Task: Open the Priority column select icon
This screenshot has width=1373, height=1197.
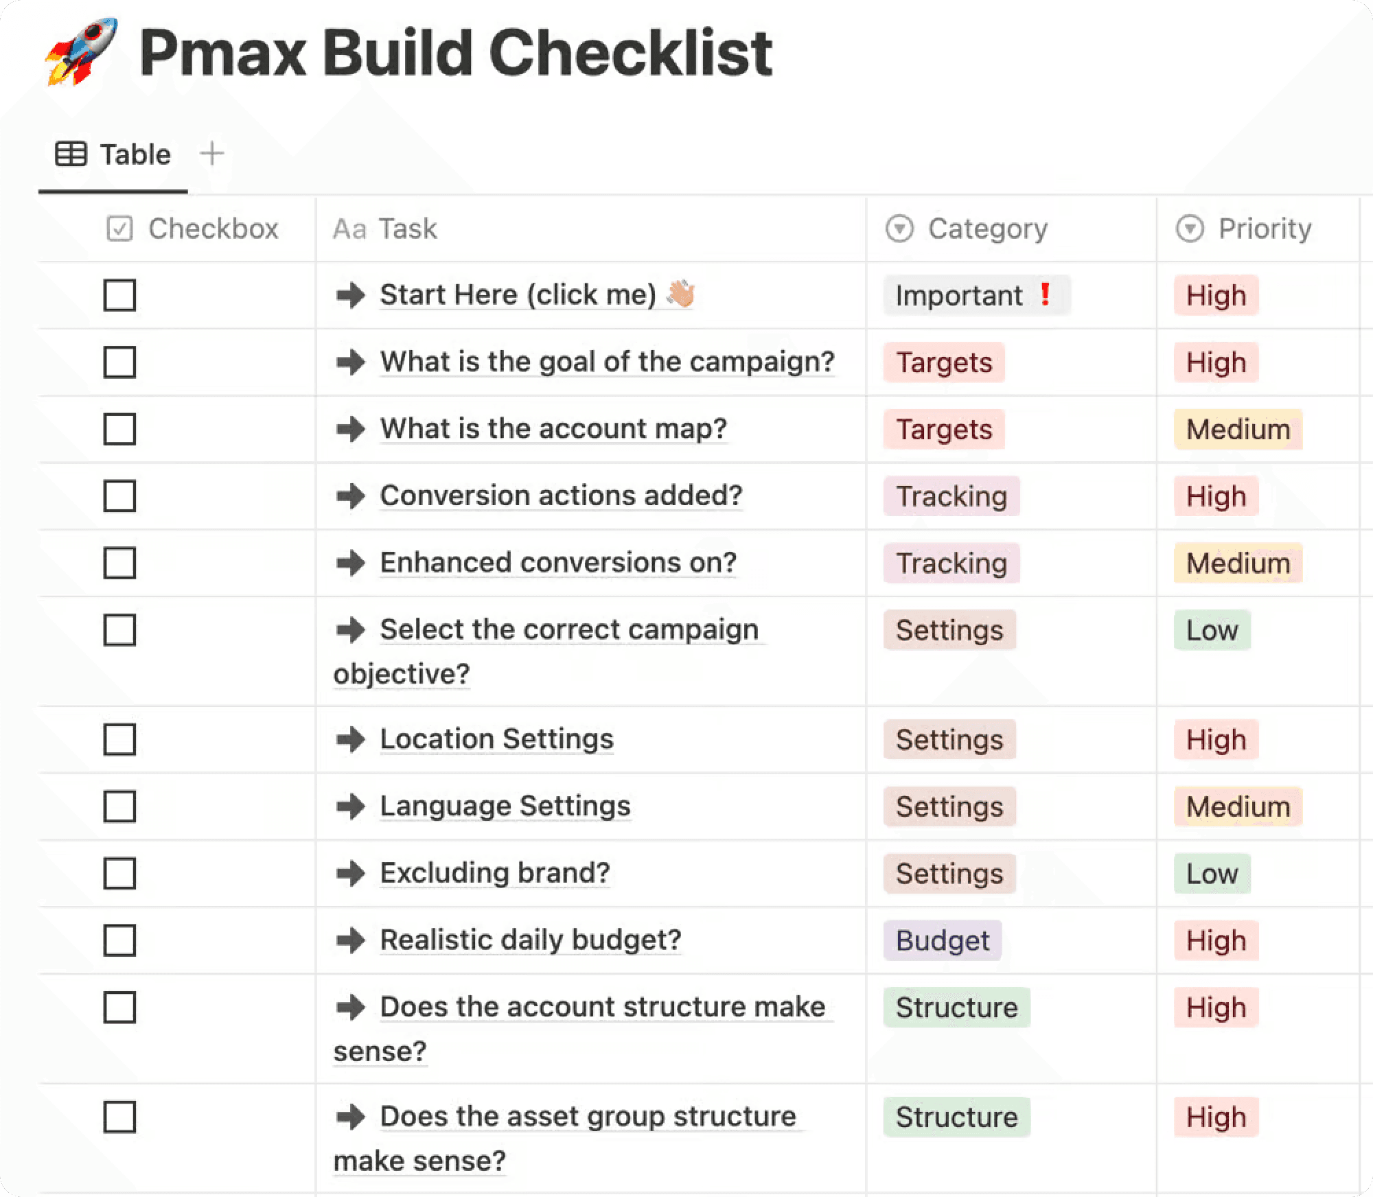Action: click(x=1190, y=229)
